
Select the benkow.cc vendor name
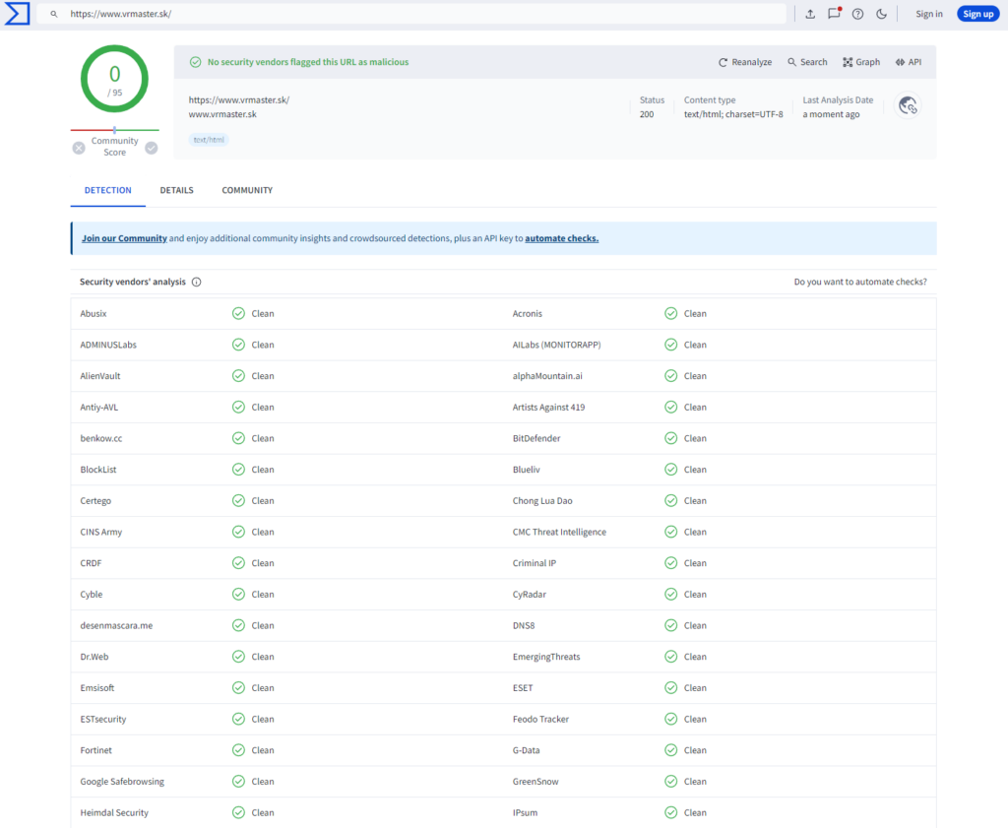point(101,438)
